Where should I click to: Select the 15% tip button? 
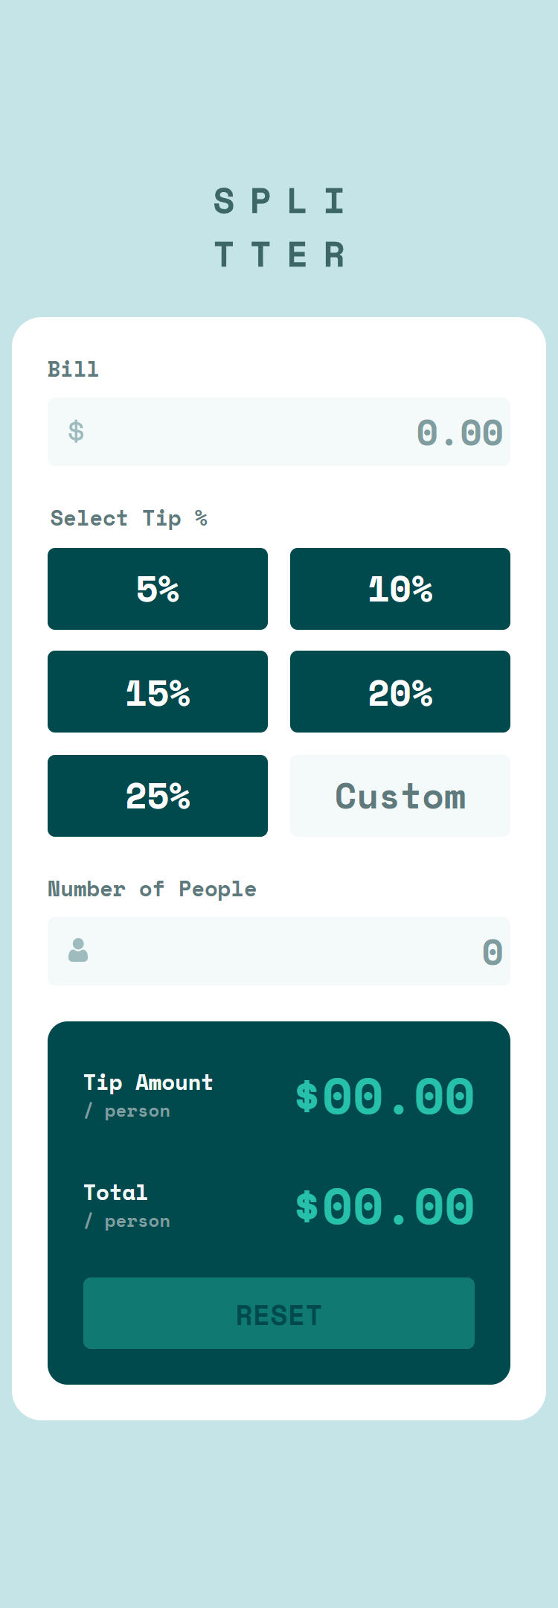click(x=157, y=691)
